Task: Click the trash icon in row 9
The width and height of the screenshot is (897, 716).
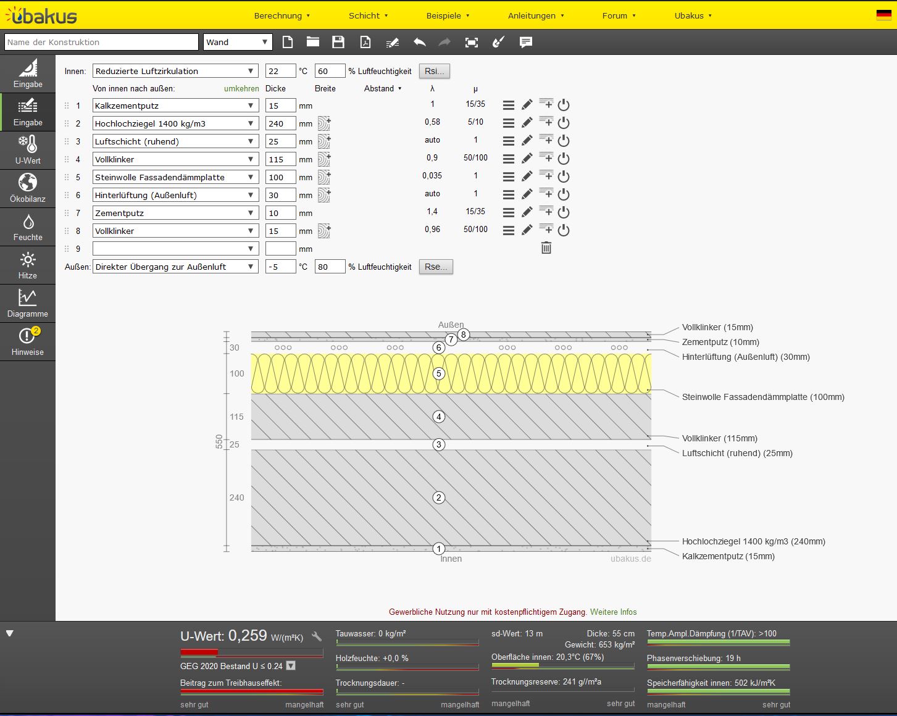Action: tap(546, 248)
